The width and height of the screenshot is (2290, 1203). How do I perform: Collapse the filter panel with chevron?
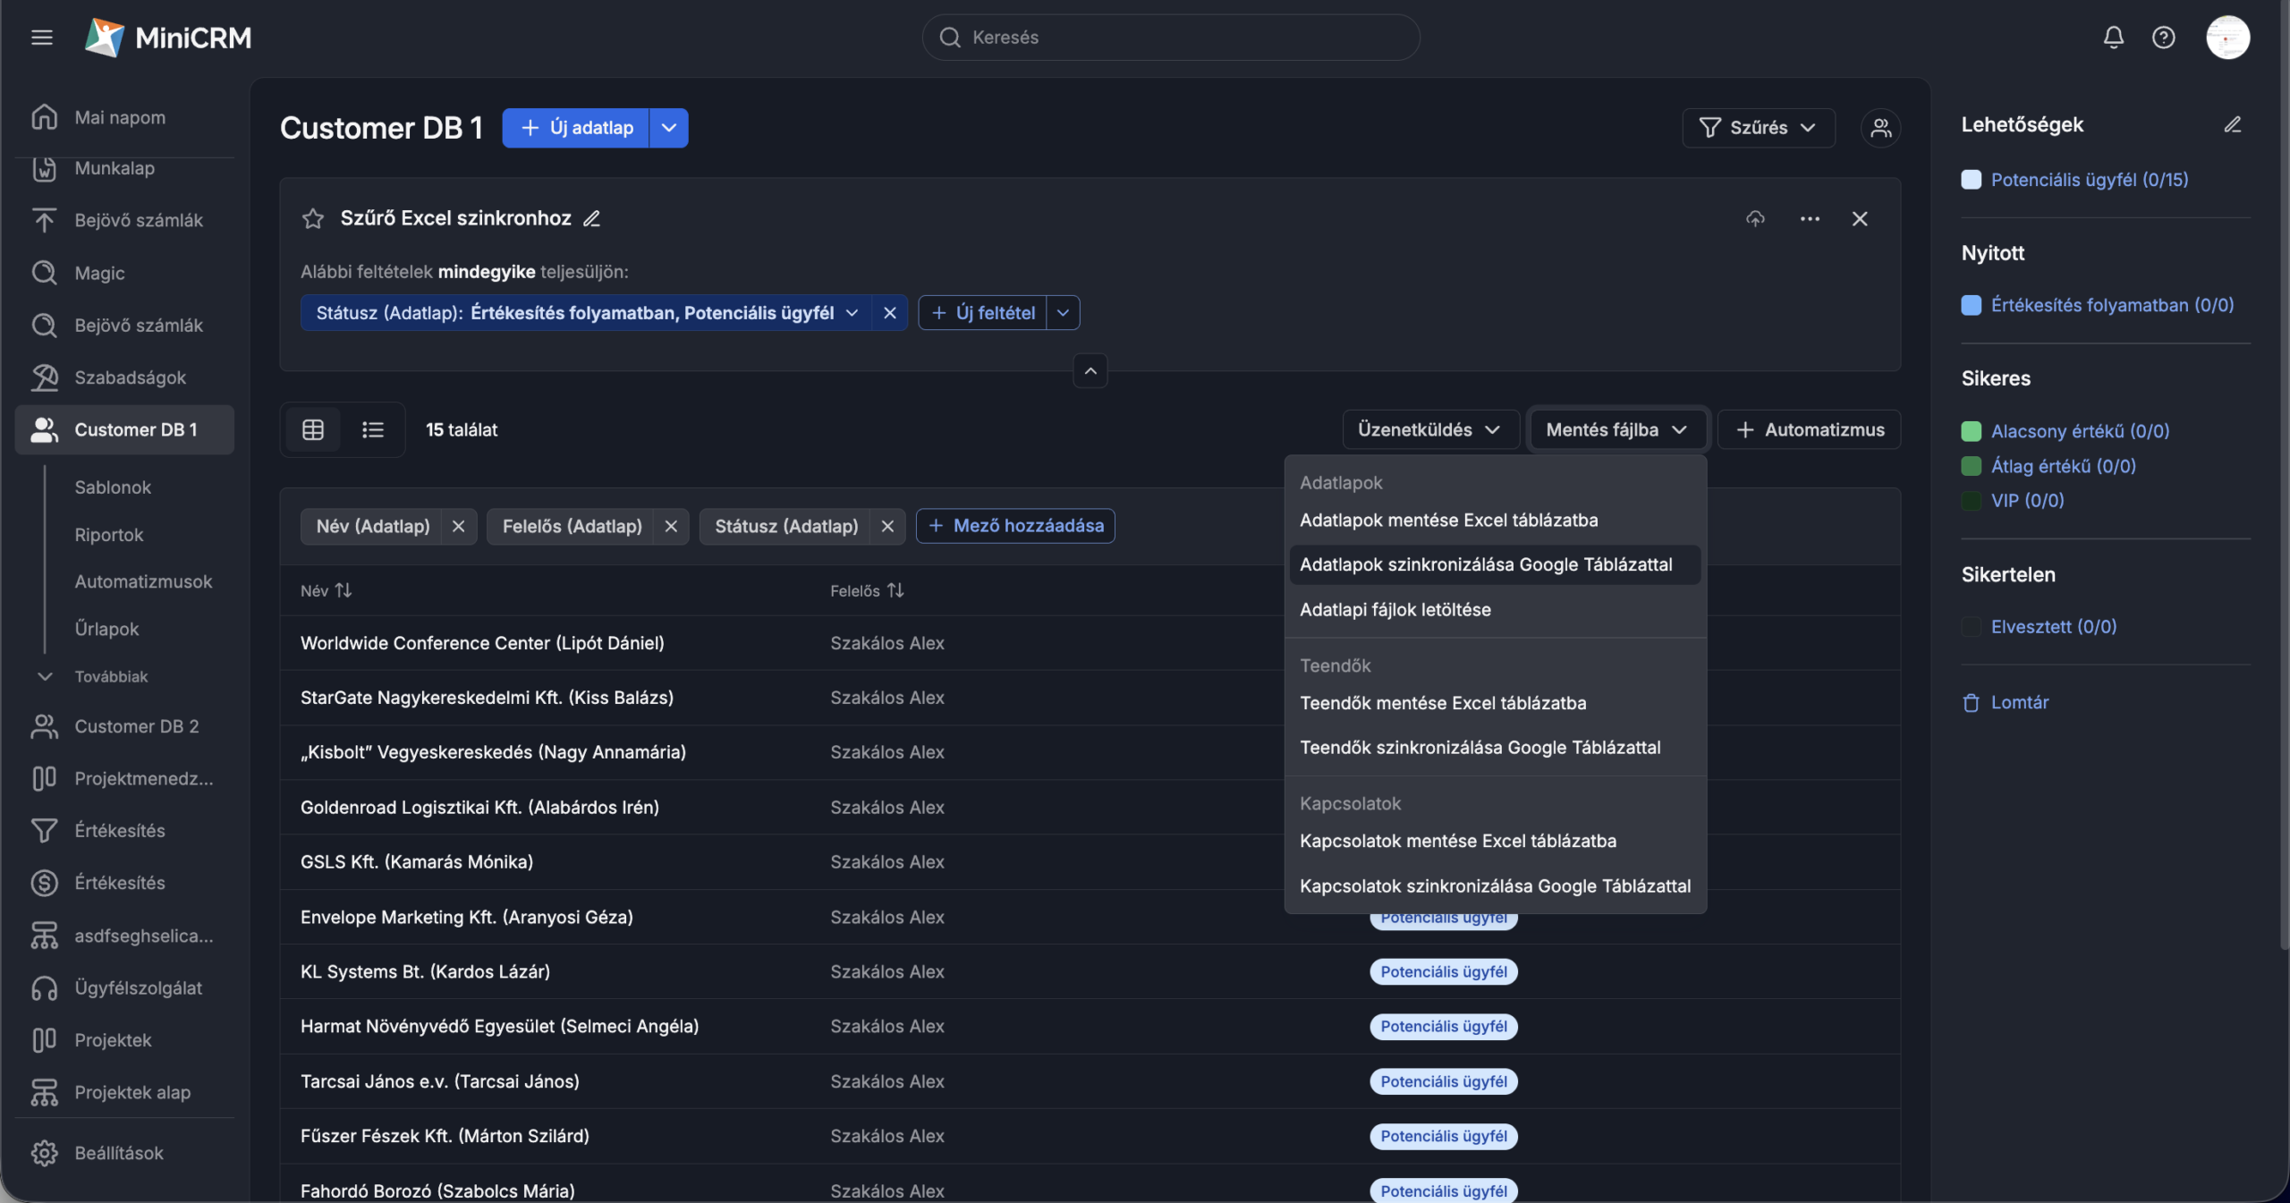click(x=1090, y=371)
